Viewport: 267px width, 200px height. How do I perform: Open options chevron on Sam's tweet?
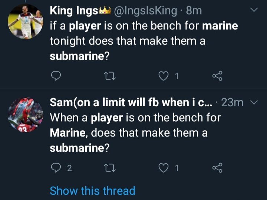click(254, 103)
